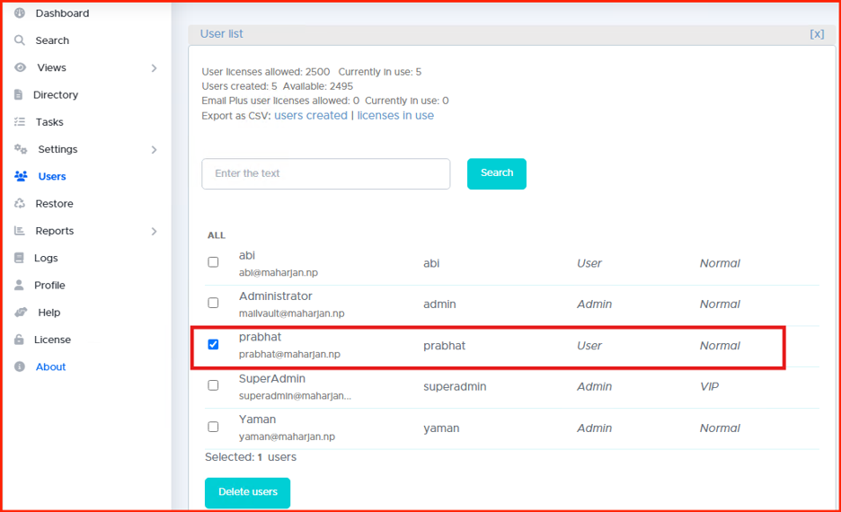Expand the Reports submenu chevron
The image size is (841, 512).
154,231
